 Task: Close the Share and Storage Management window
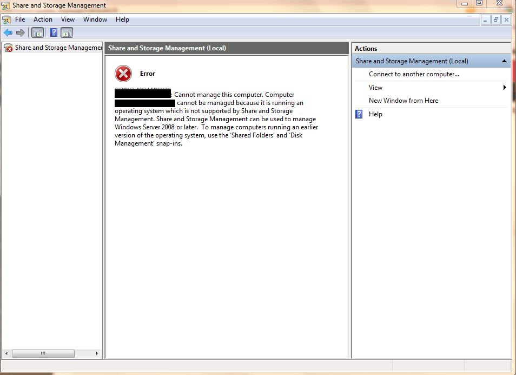(500, 3)
